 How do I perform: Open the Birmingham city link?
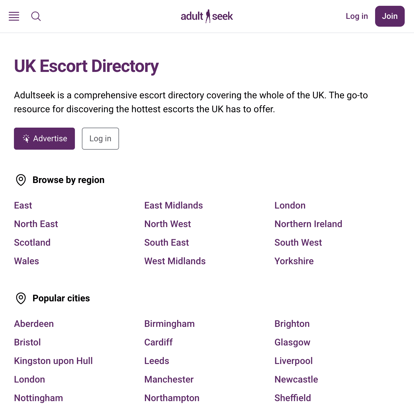[170, 324]
